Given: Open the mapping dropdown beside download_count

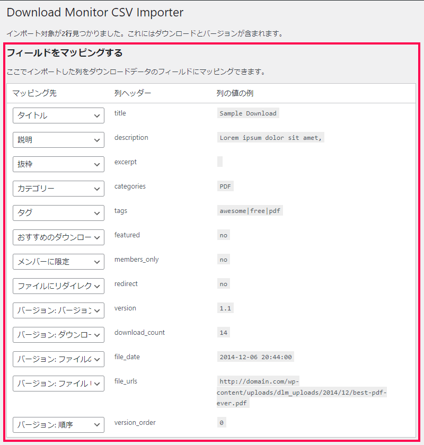Looking at the screenshot, I should (58, 335).
